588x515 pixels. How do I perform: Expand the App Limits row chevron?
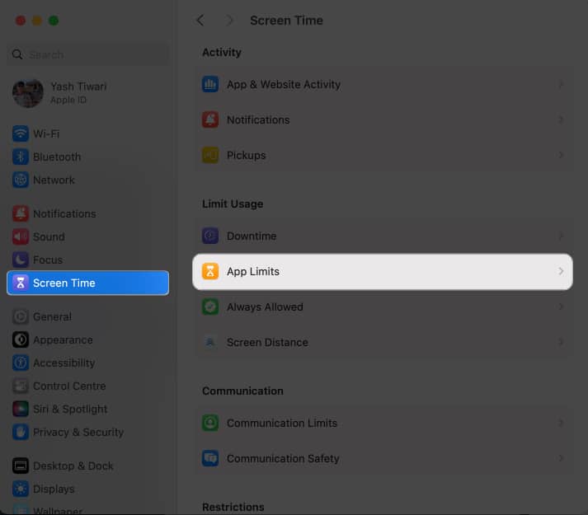coord(561,271)
